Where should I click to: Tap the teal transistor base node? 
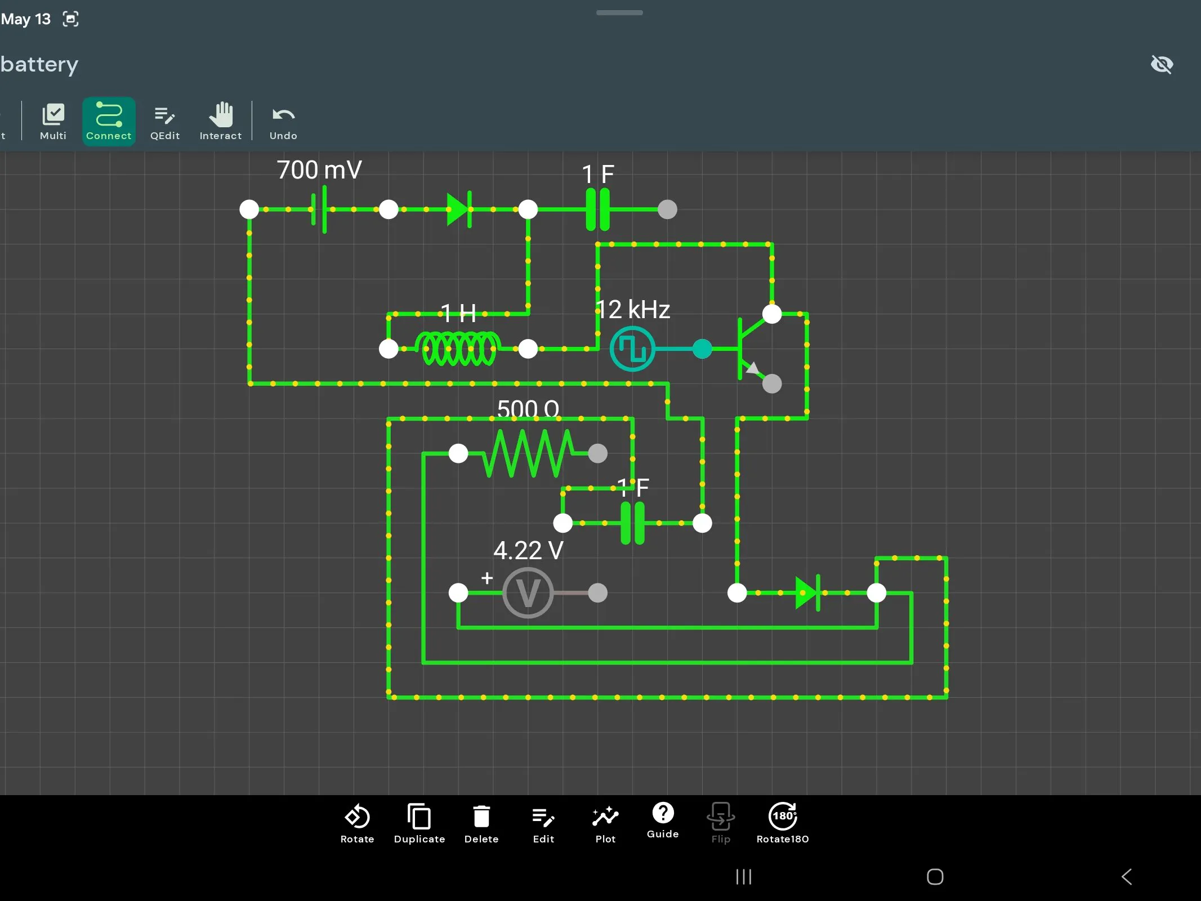pos(702,349)
